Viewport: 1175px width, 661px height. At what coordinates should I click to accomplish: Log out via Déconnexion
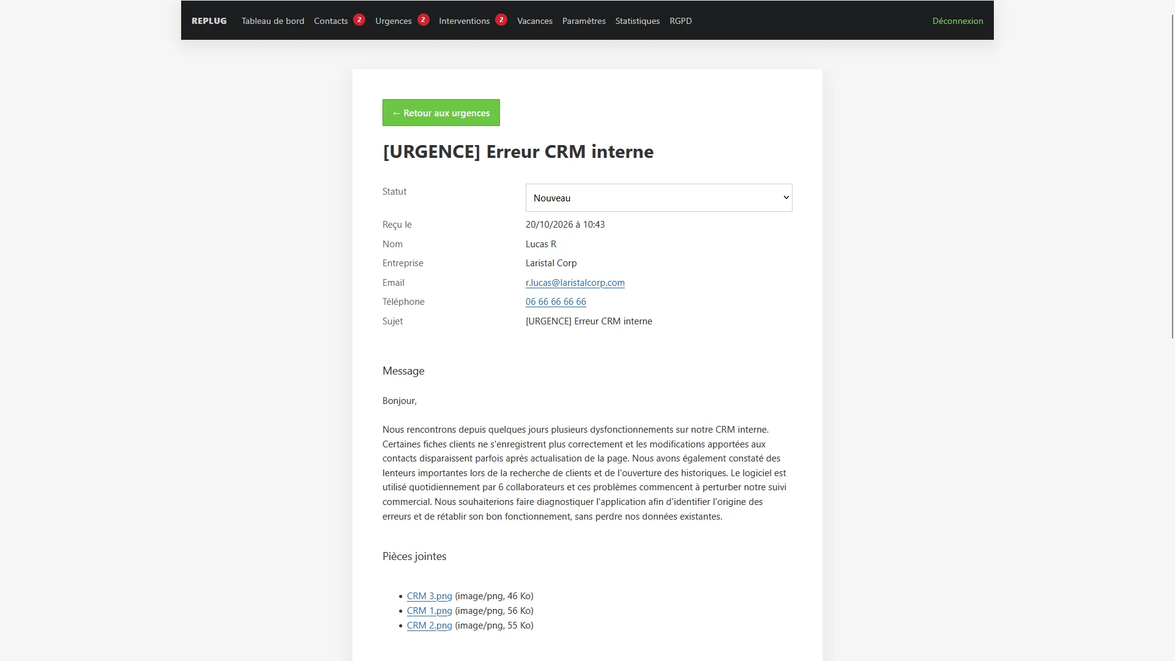pos(957,21)
